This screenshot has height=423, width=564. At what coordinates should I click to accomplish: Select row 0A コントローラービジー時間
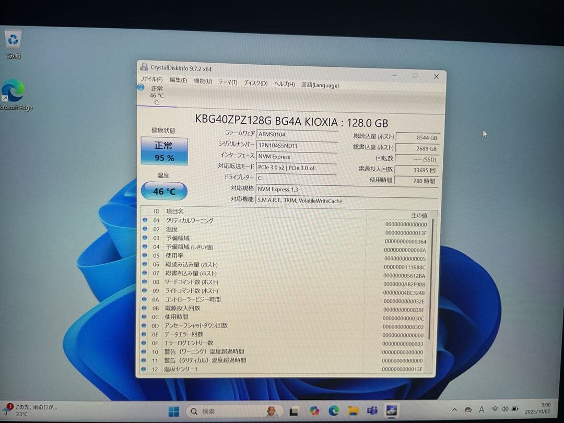pos(284,300)
